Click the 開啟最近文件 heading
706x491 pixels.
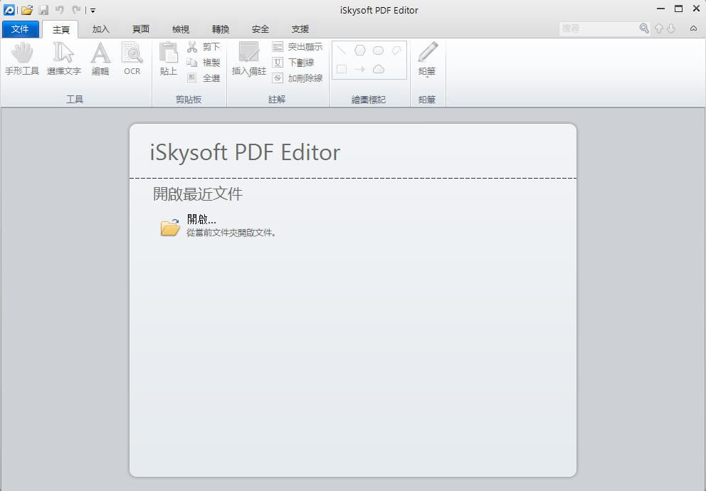click(x=198, y=194)
